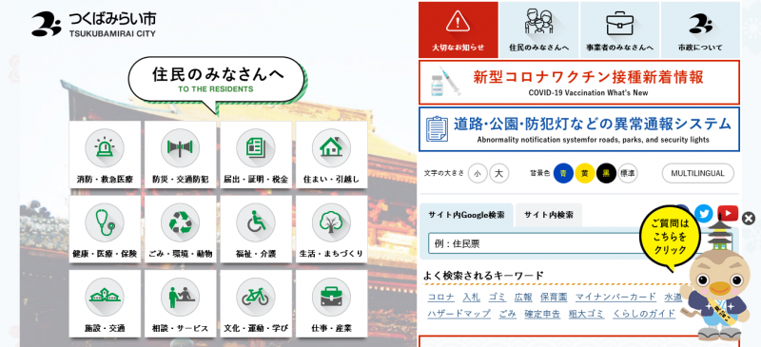Select the 大切なお知らせ warning tab
Image resolution: width=761 pixels, height=347 pixels.
pyautogui.click(x=459, y=30)
